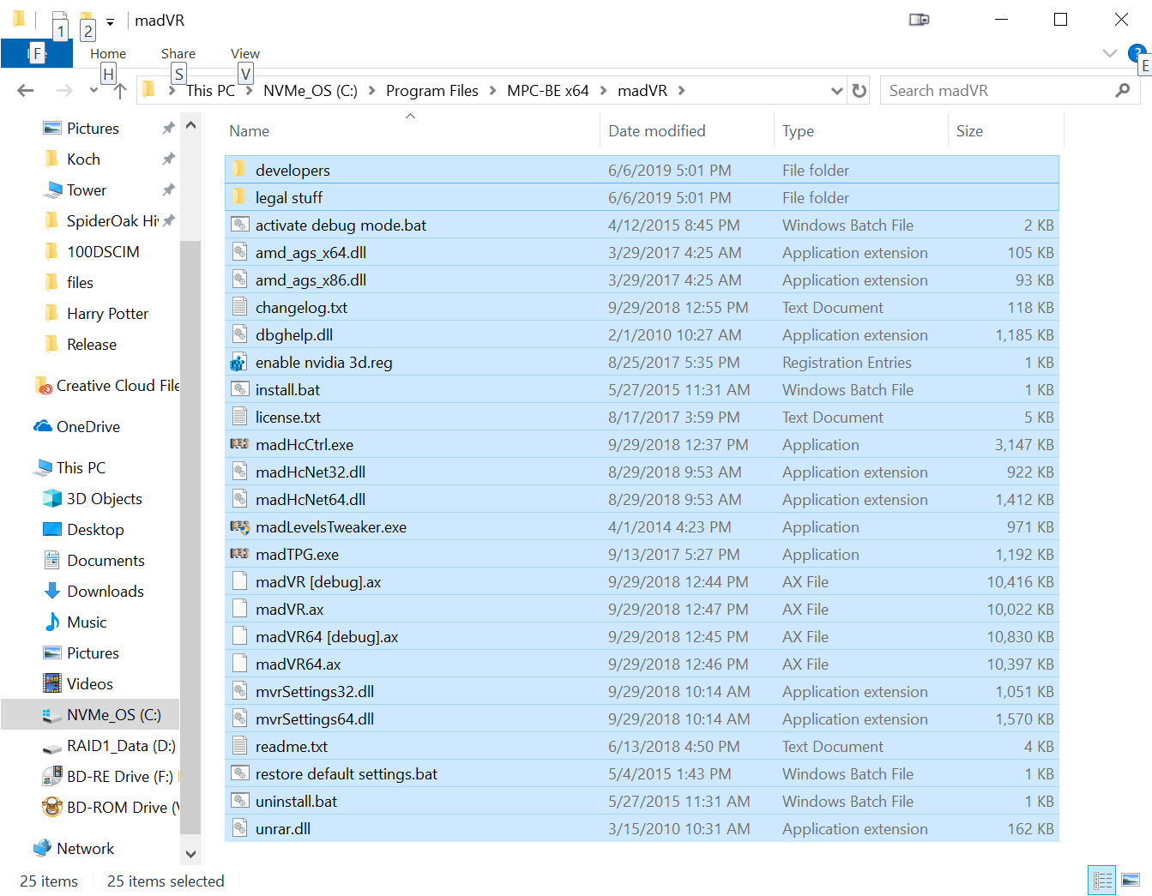Expand the ribbon with the chevron
The width and height of the screenshot is (1152, 896).
[1109, 53]
